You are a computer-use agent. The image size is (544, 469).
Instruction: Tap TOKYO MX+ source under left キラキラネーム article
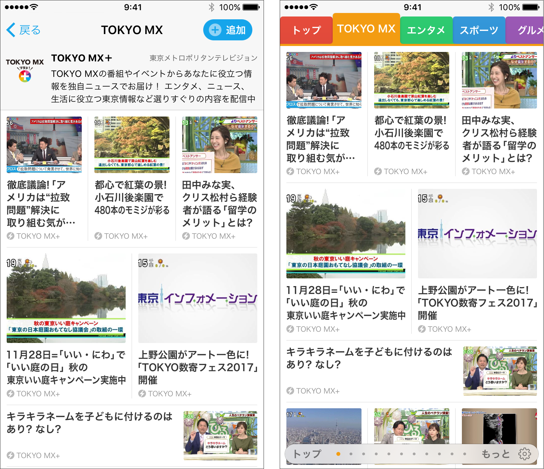click(x=33, y=455)
